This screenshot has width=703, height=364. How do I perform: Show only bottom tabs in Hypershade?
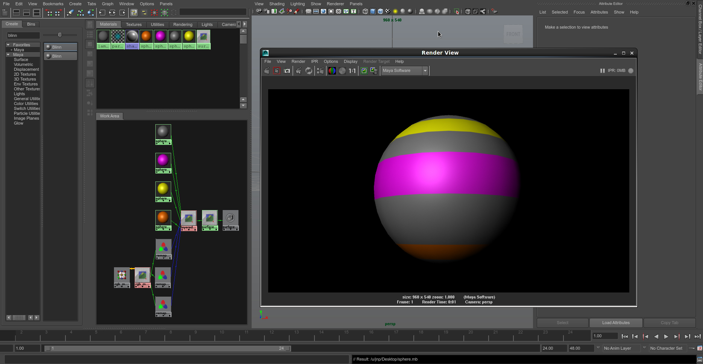coord(26,12)
